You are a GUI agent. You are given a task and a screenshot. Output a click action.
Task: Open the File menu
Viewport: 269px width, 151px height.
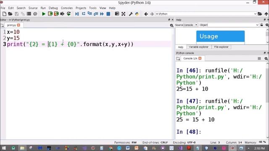point(3,8)
